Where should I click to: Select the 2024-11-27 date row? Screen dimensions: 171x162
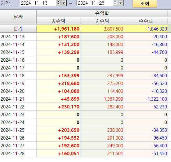(18, 146)
